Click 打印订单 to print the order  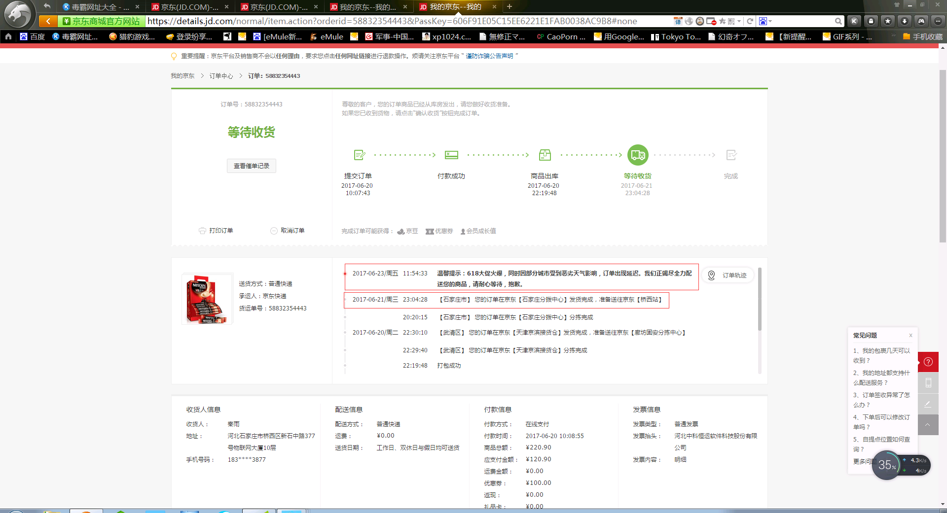pyautogui.click(x=216, y=231)
